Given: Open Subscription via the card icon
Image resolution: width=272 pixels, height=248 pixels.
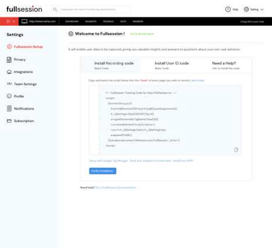Looking at the screenshot, I should pyautogui.click(x=9, y=121).
